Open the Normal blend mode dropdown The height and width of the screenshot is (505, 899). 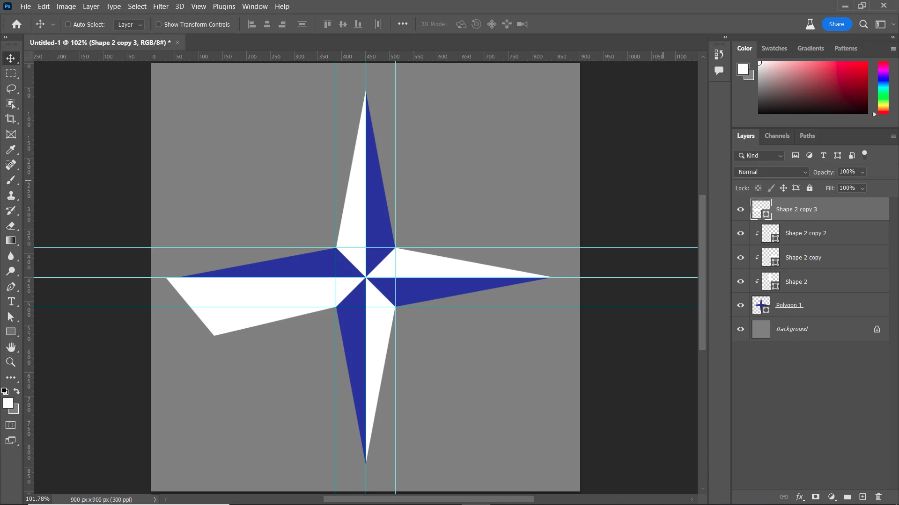(x=772, y=172)
